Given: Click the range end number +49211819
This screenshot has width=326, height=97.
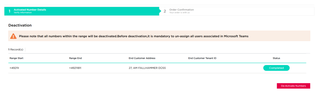Looking at the screenshot, I should (75, 68).
